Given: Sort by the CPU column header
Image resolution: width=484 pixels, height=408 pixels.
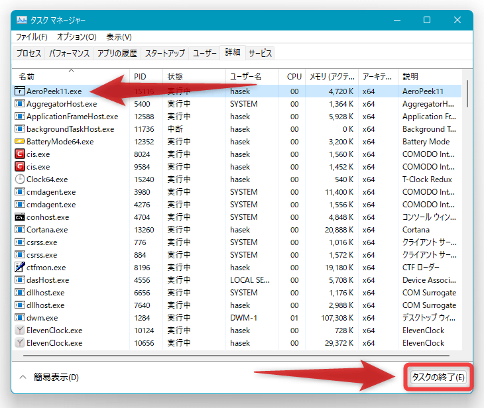Looking at the screenshot, I should coord(292,76).
